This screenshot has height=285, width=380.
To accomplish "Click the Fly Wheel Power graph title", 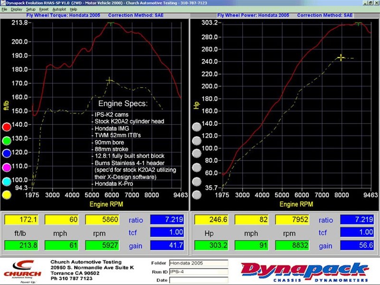I will pyautogui.click(x=253, y=15).
